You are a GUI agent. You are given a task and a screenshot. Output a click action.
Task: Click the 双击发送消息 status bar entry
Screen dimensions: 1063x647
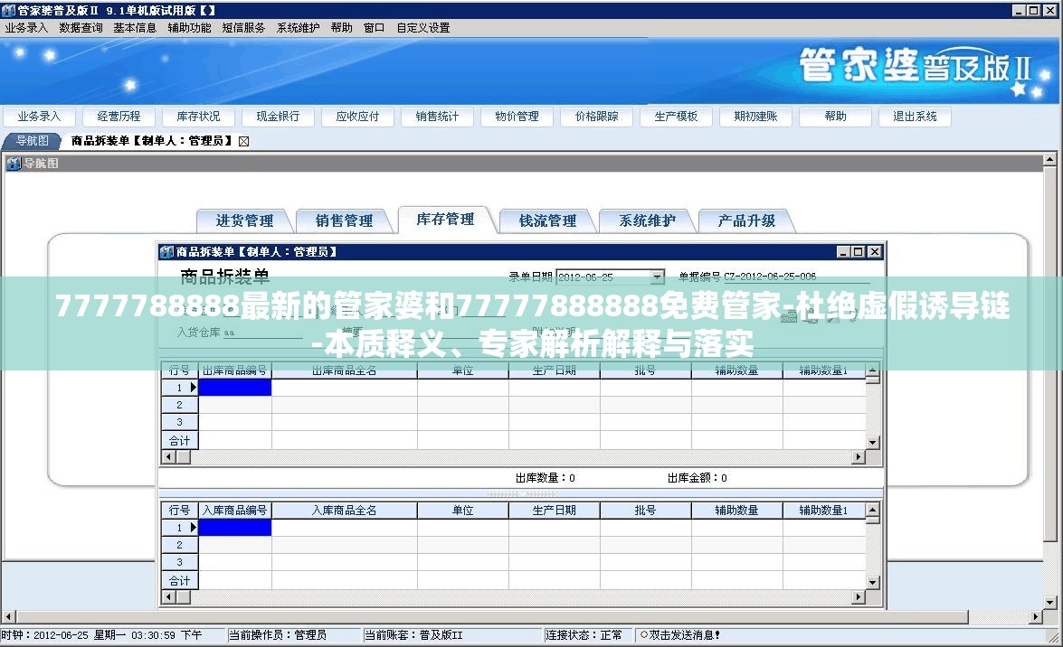pyautogui.click(x=680, y=635)
